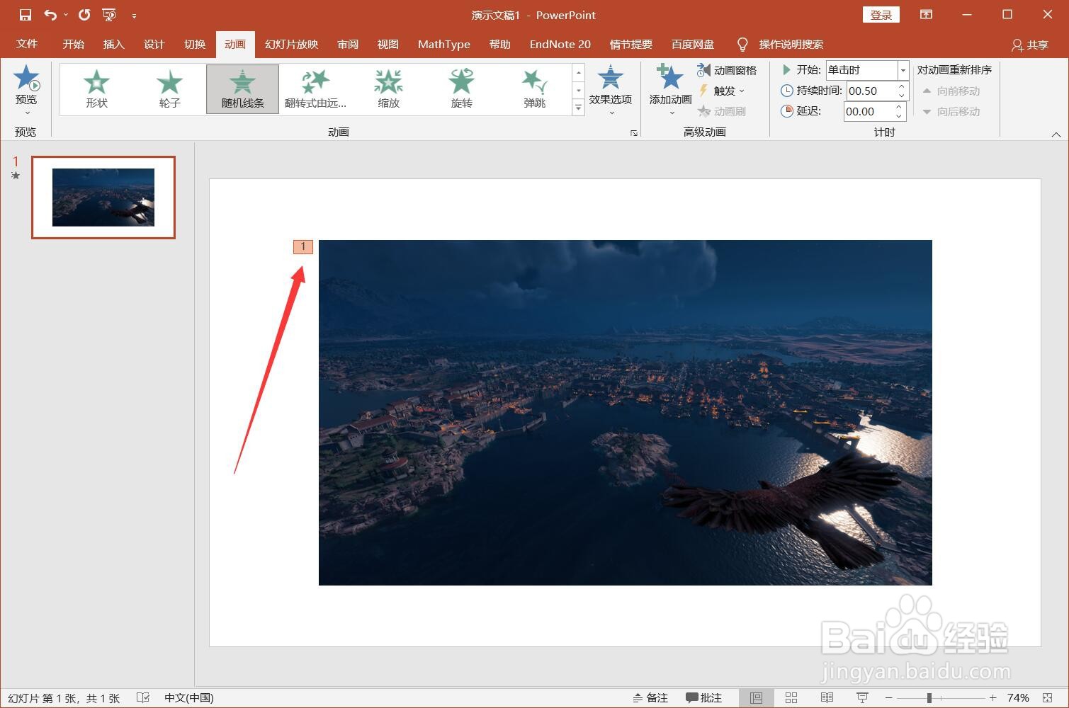Click the 共享 (Share) button
The width and height of the screenshot is (1069, 708).
tap(1030, 45)
